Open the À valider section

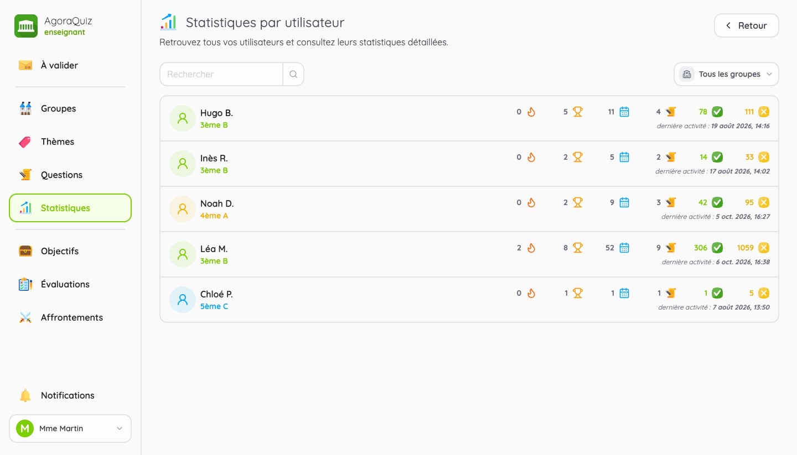pos(70,65)
